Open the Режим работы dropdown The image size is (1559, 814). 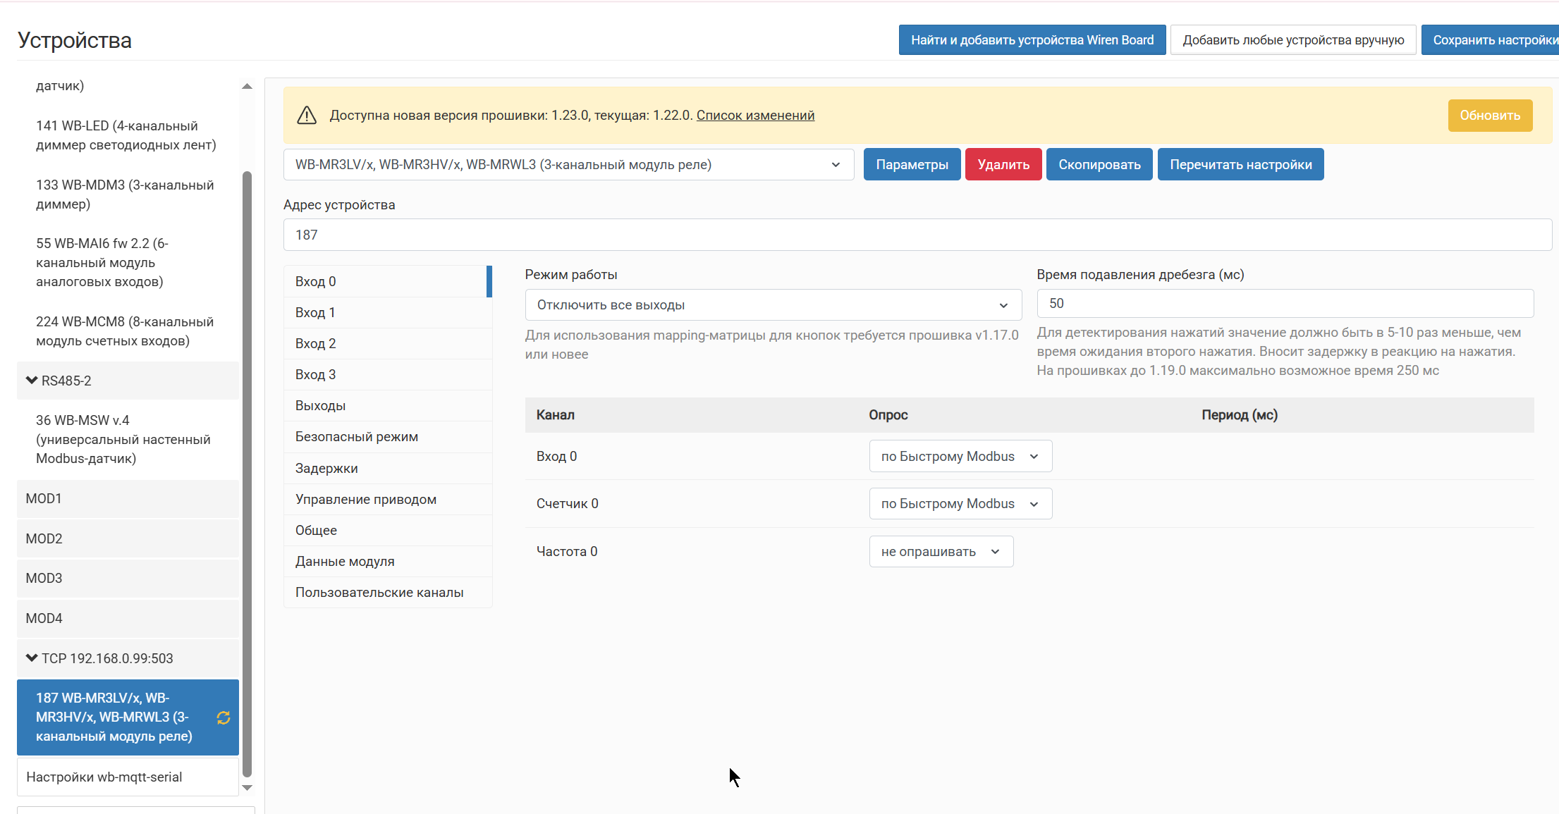point(773,304)
